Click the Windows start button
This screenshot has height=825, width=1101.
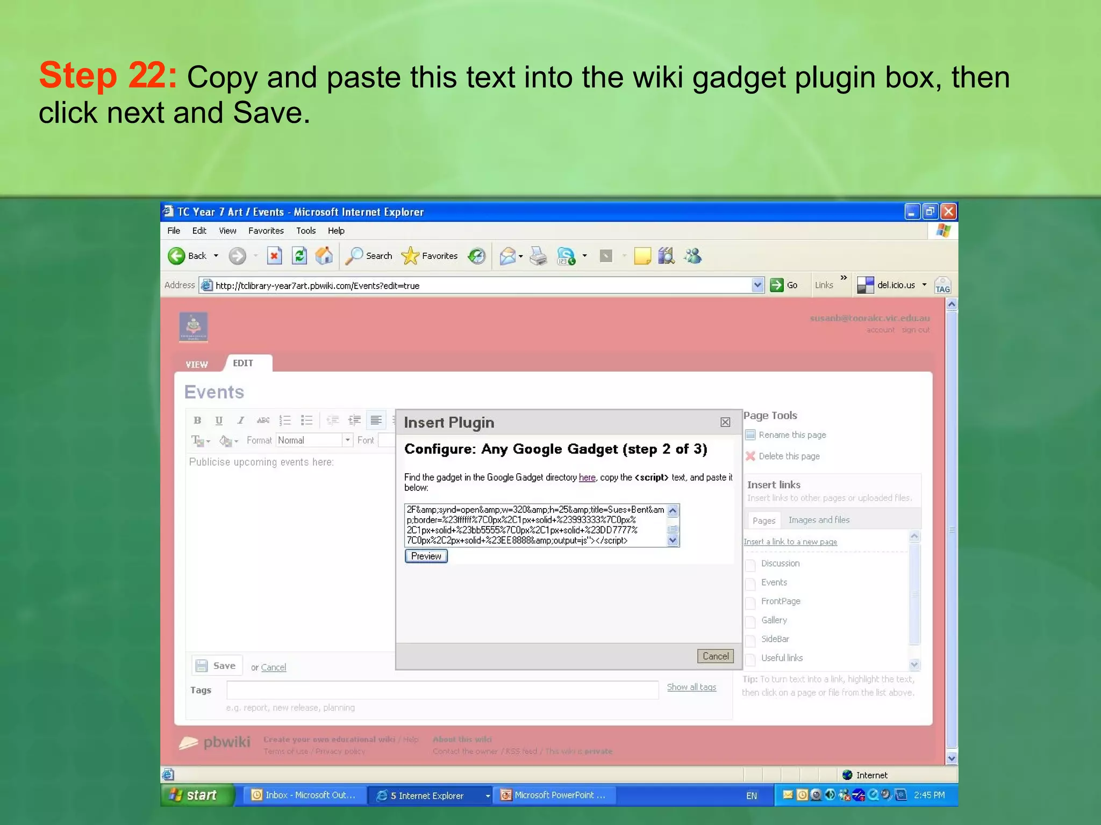(197, 795)
